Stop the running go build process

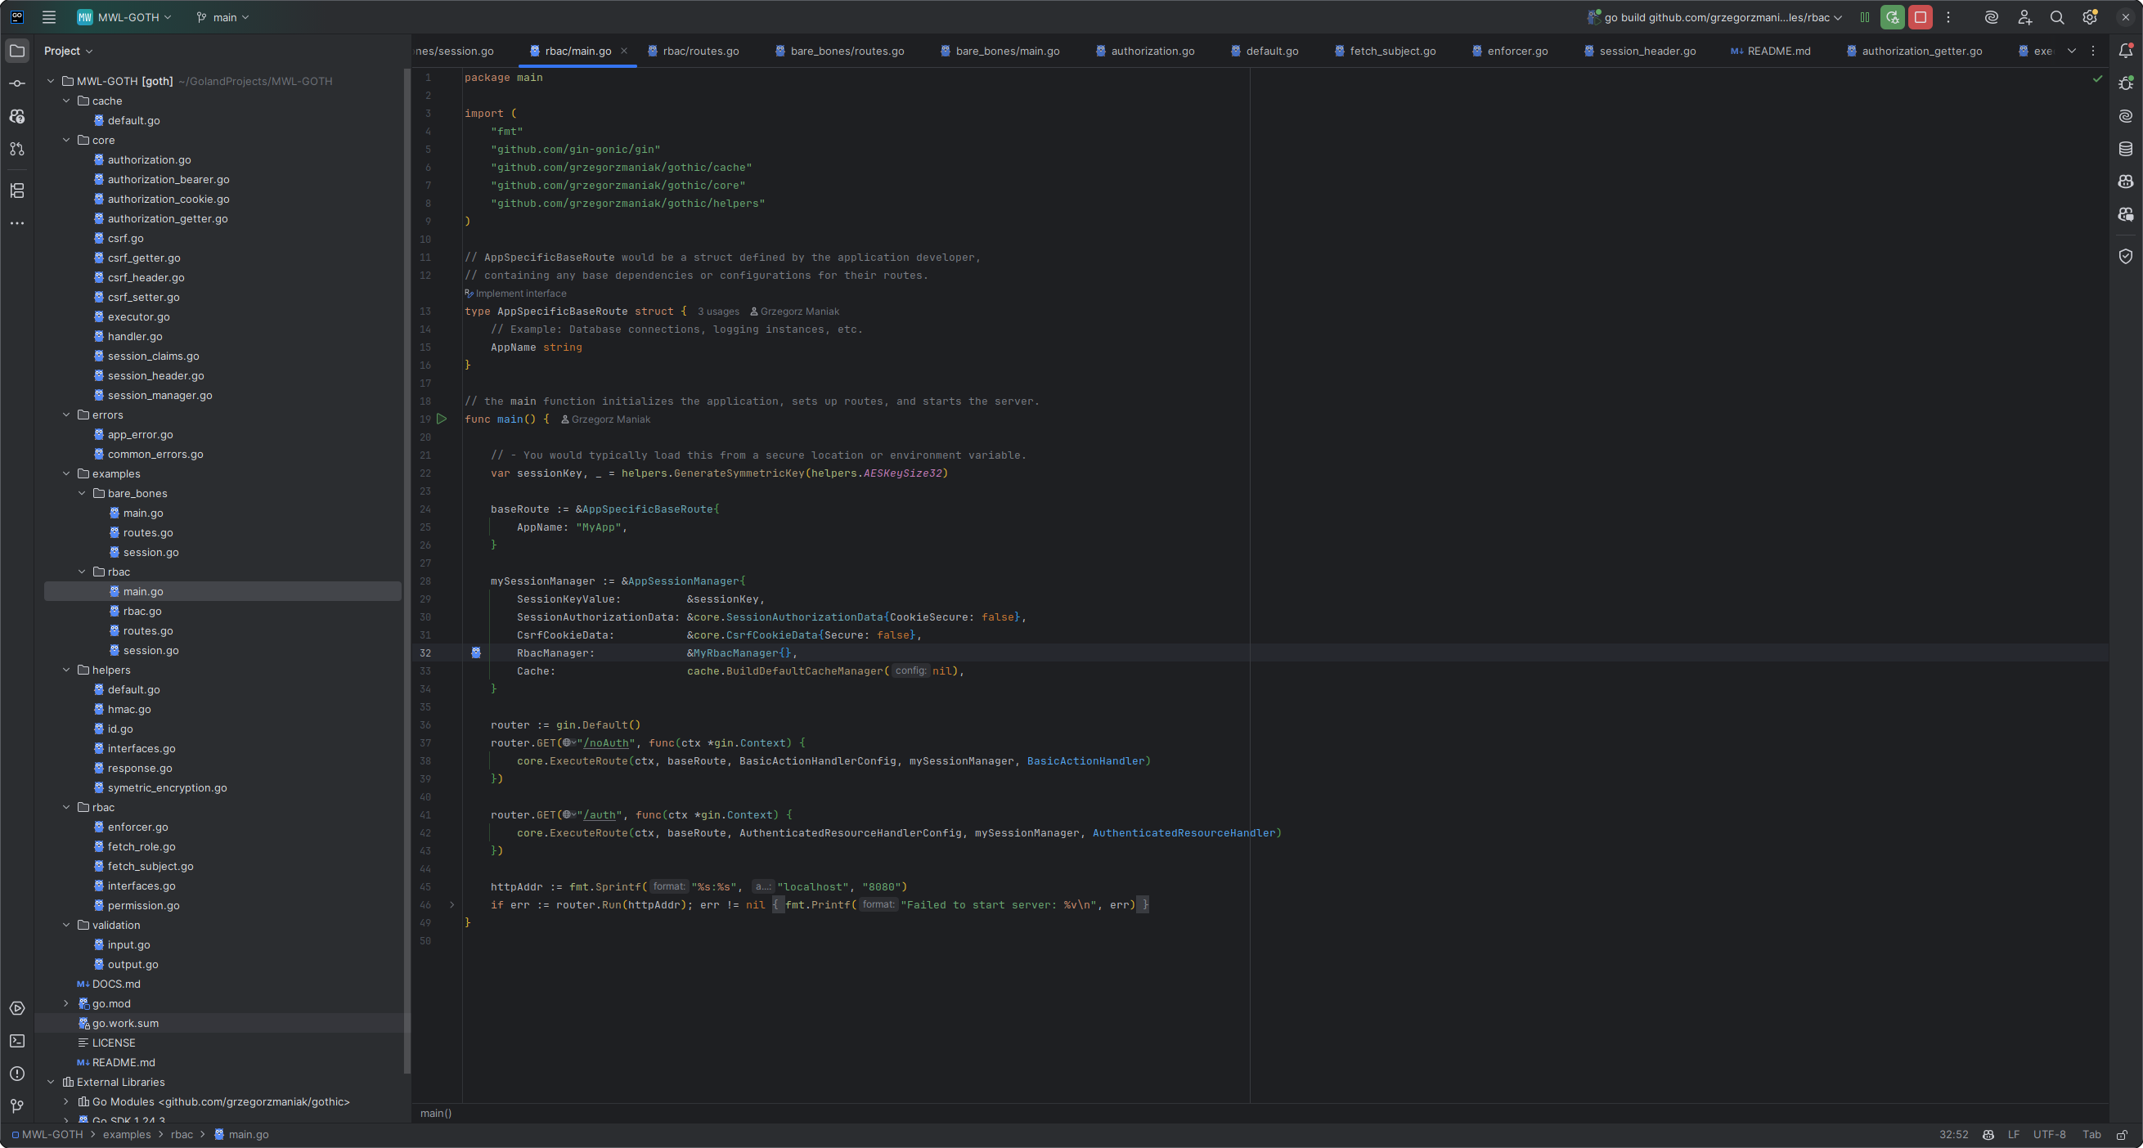click(1920, 16)
